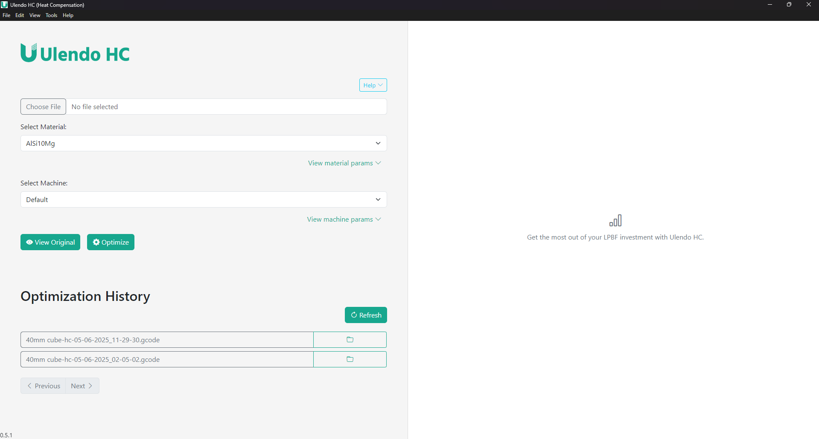Restore down the Ulendo HC window

point(789,5)
